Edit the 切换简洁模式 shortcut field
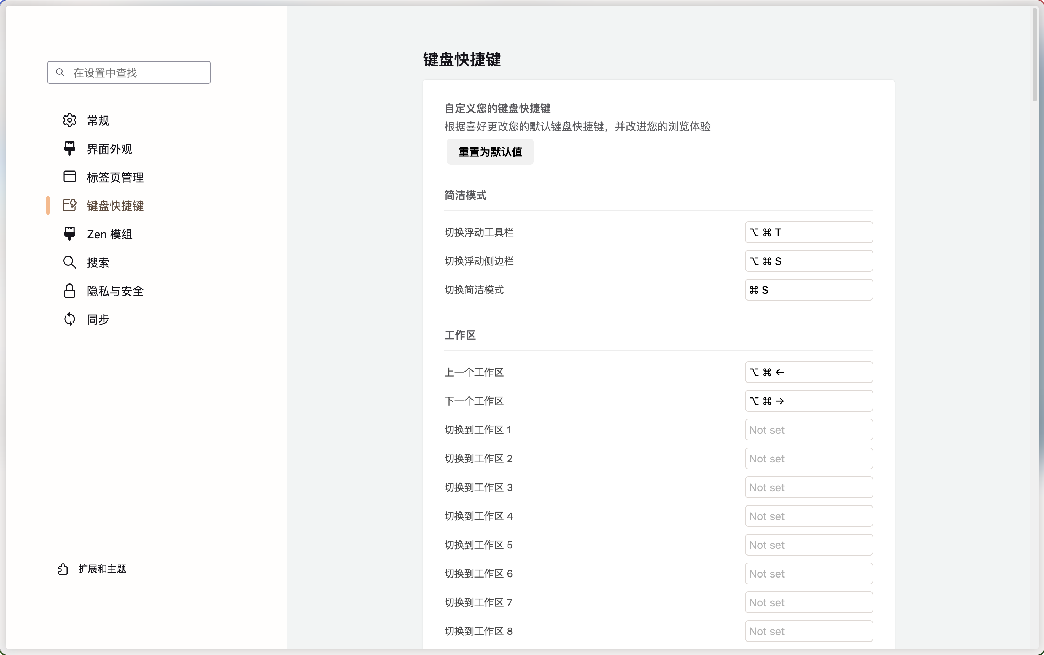 point(808,290)
